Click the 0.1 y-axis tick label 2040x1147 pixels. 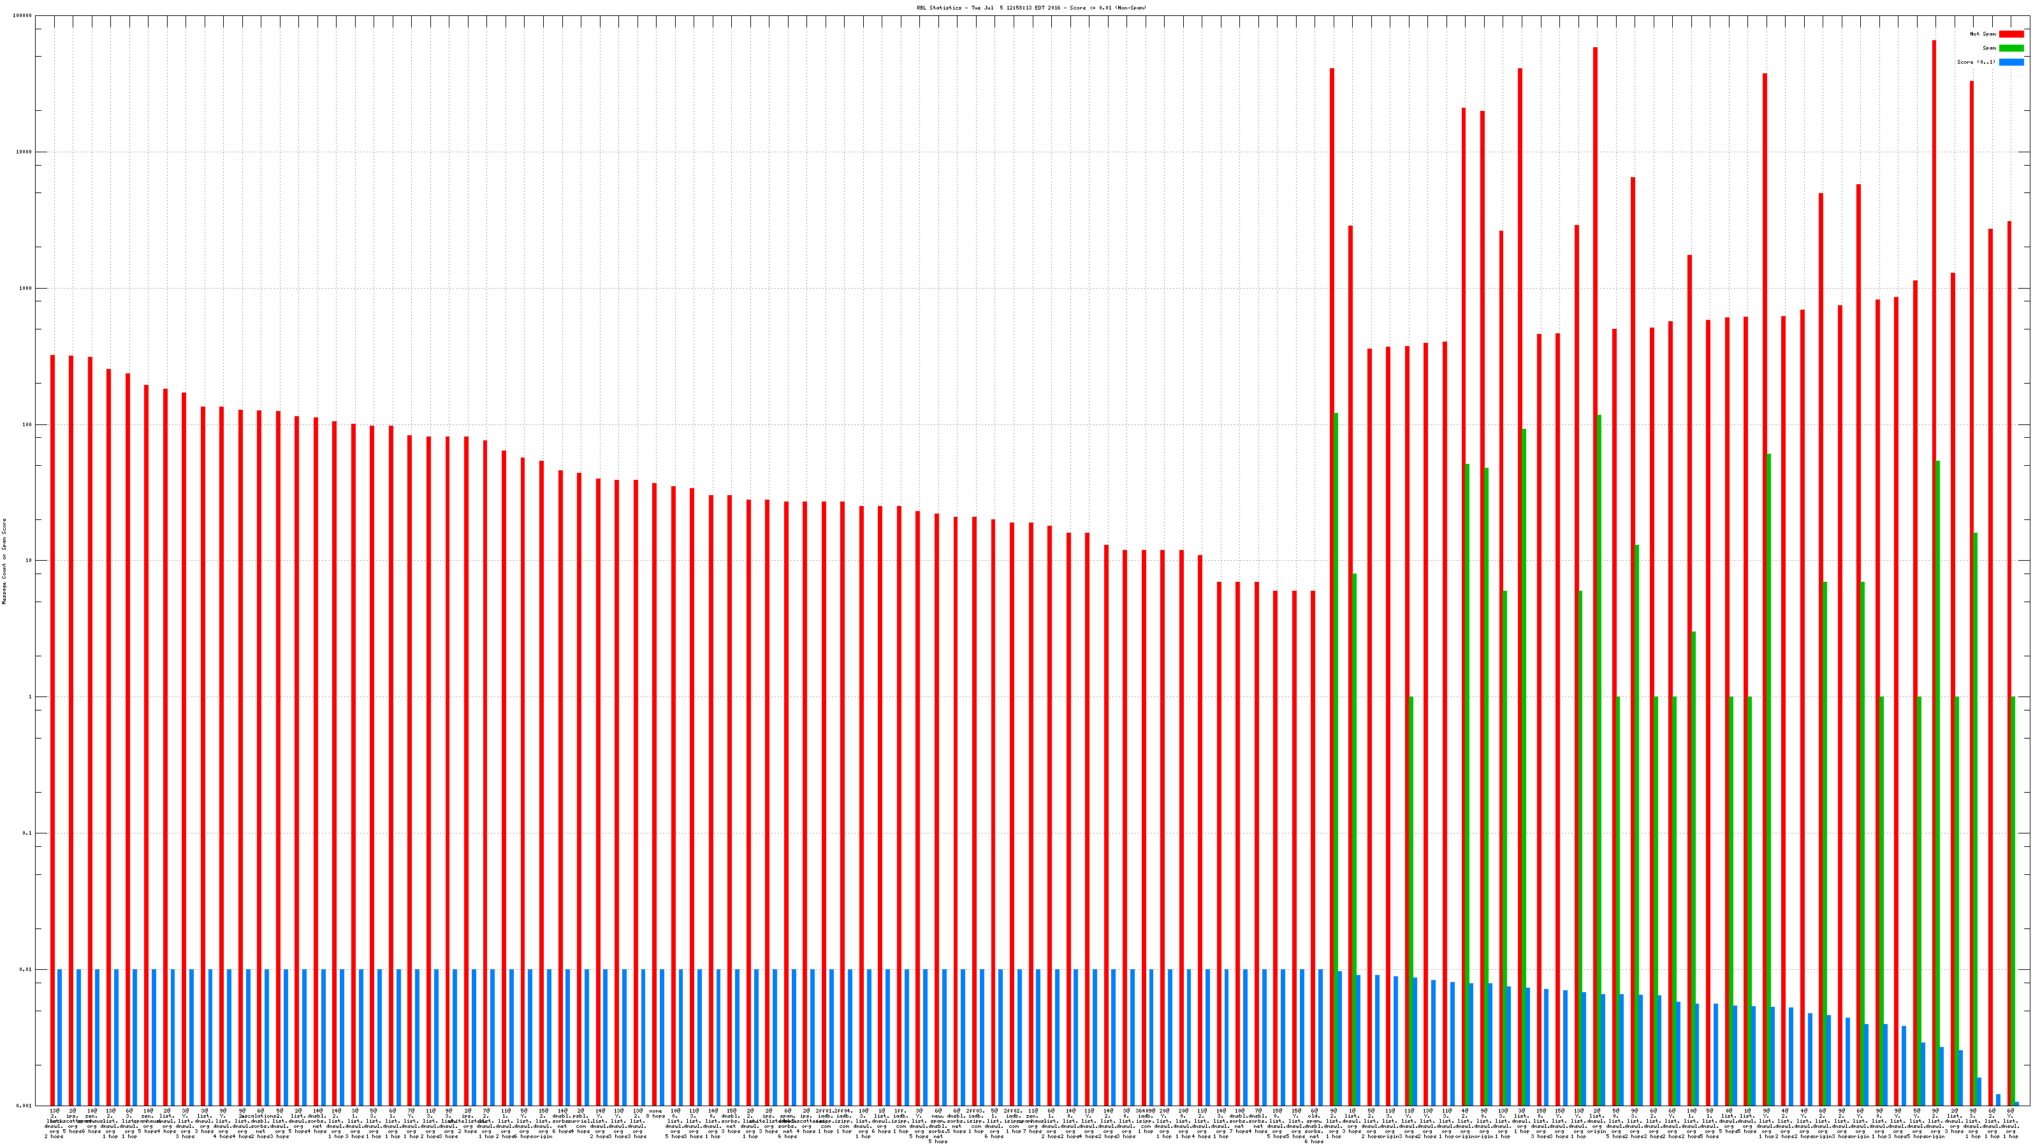[x=27, y=833]
